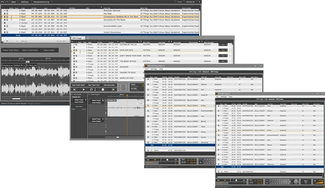Toggle lock icon on row 4 Start (Sympathy On The Radio)

tap(5, 20)
